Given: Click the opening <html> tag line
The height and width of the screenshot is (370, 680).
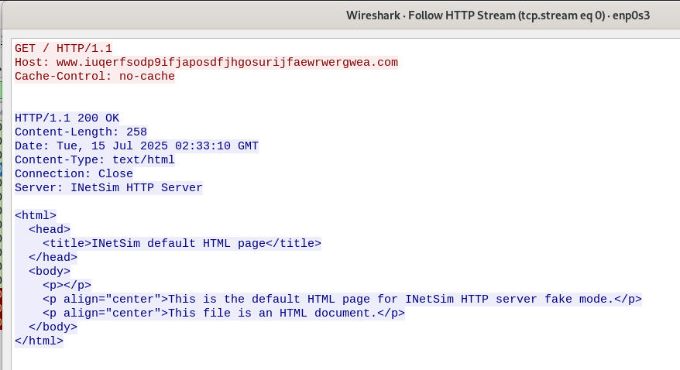Looking at the screenshot, I should coord(36,215).
